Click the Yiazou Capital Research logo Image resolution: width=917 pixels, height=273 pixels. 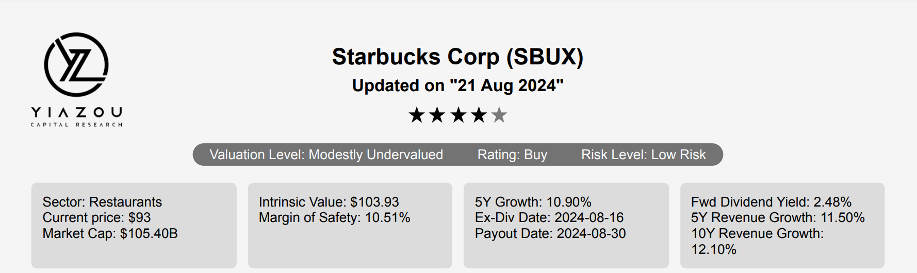(76, 80)
